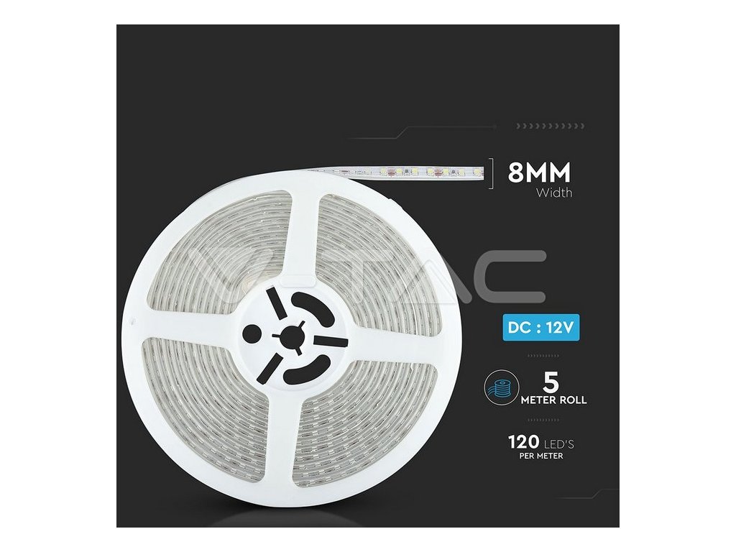736x552 pixels.
Task: Click the V-TAC watermark logo
Action: click(367, 277)
